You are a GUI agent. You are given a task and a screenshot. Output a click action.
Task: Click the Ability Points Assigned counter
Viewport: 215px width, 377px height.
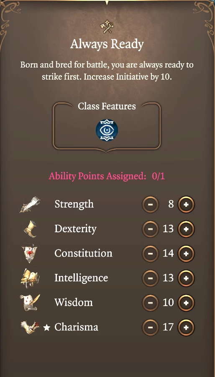click(x=107, y=176)
